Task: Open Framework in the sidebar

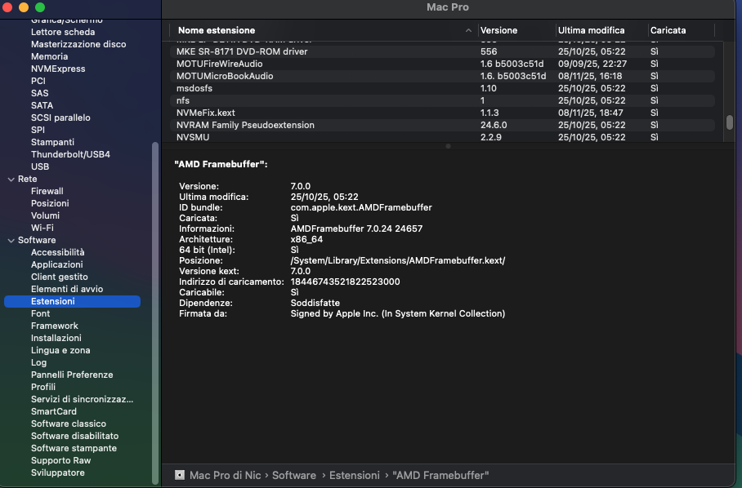Action: coord(55,326)
